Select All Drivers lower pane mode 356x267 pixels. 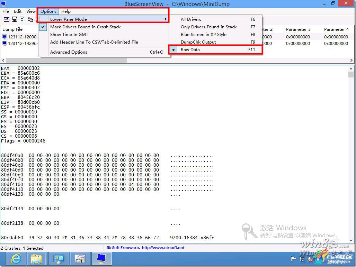coord(216,19)
